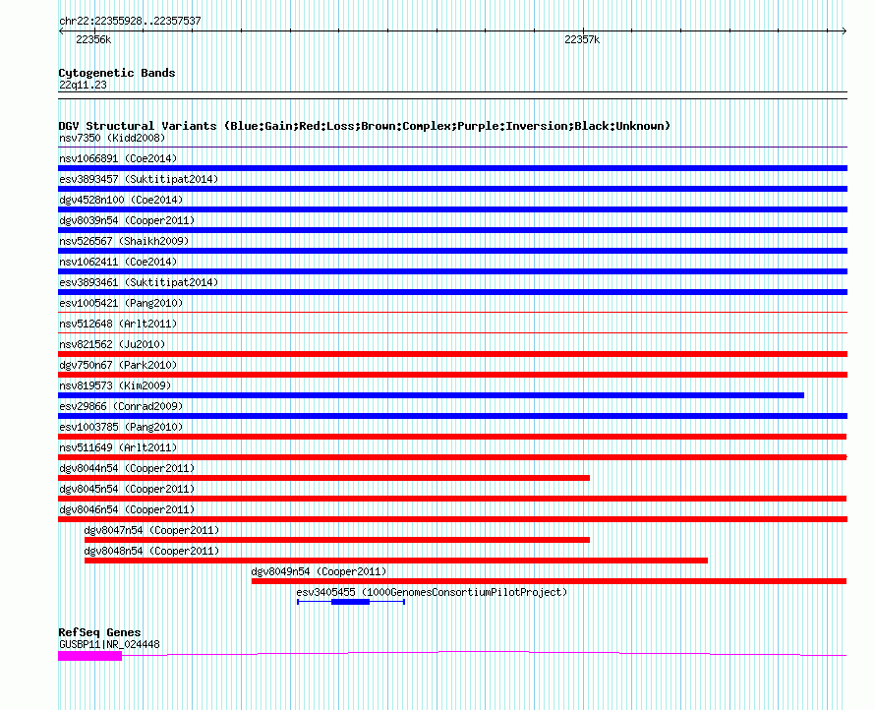Screen dimensions: 875x710
Task: Select the nsv1066891 (Coe2014) blue gain bar
Action: pos(452,168)
